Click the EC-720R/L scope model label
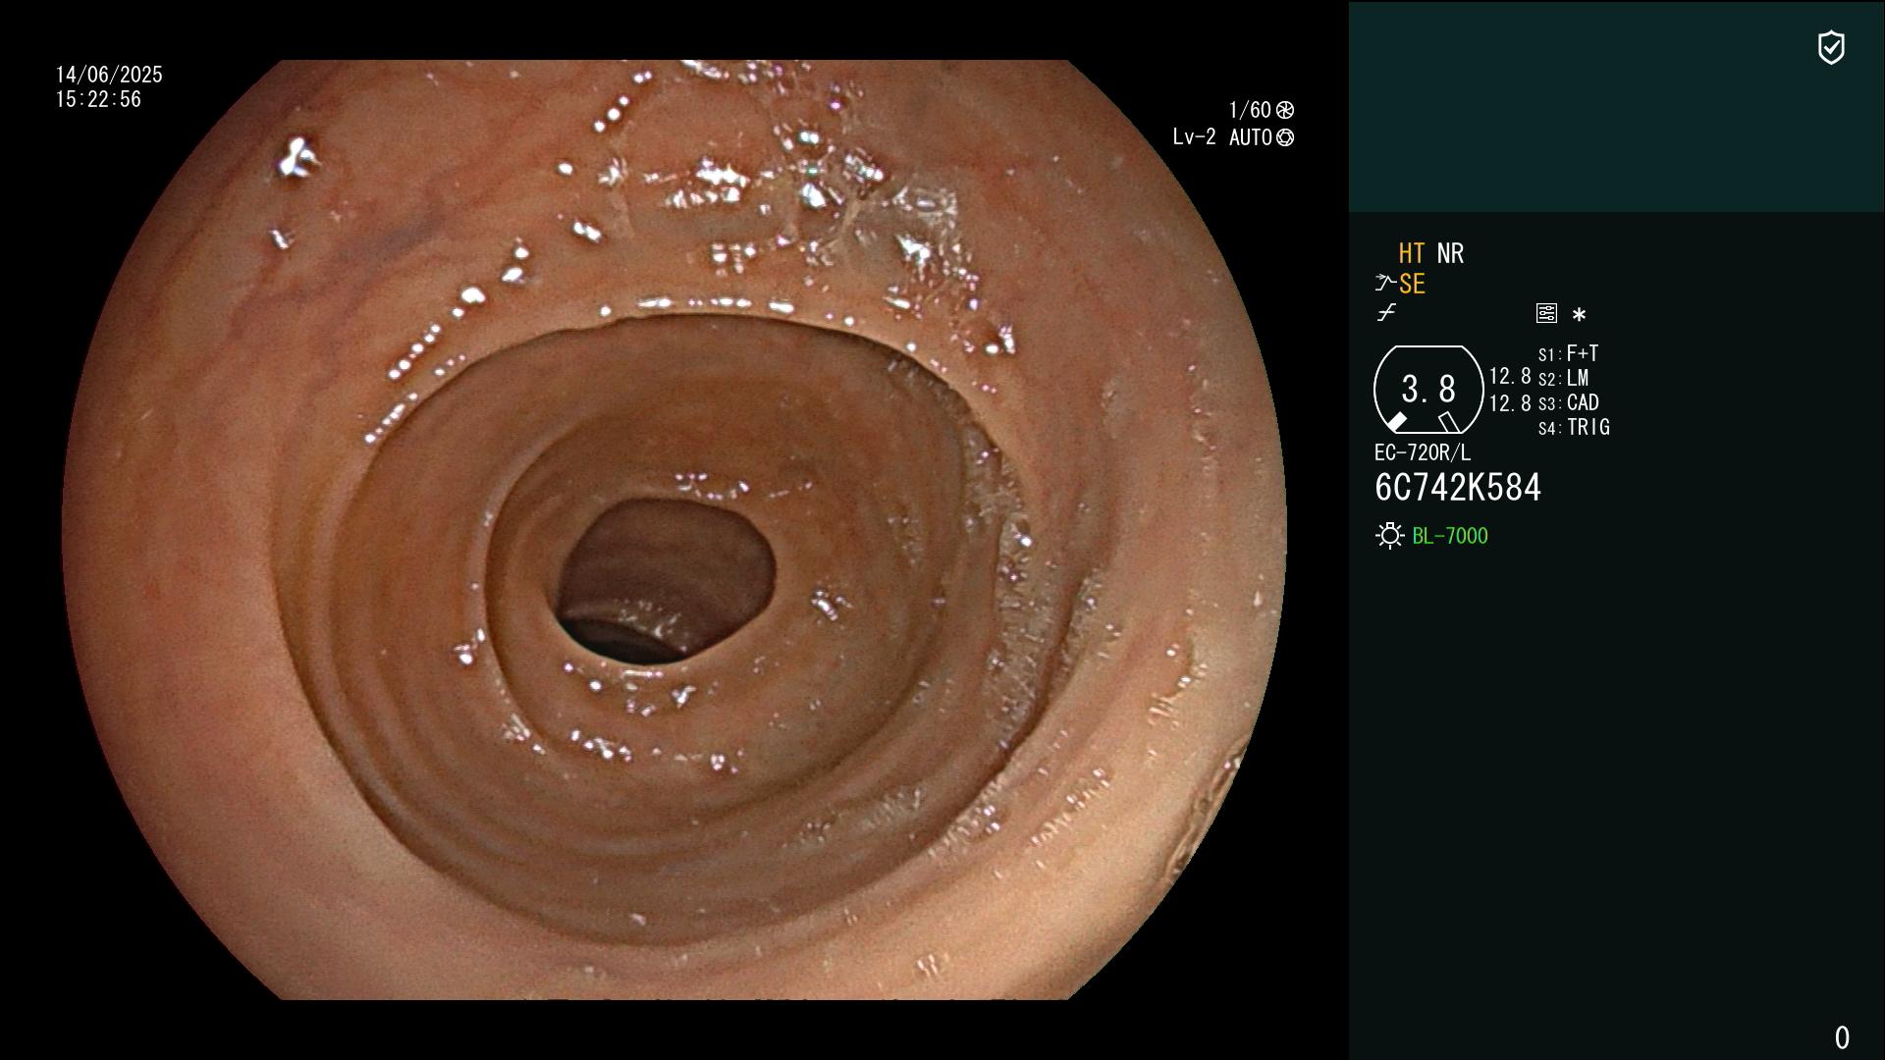Screen dimensions: 1885x1060 pyautogui.click(x=1423, y=452)
